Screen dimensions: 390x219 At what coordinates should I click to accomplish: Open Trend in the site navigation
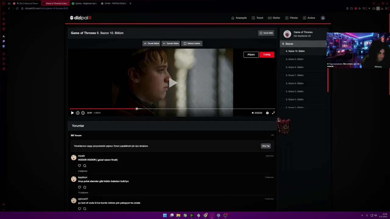coord(257,18)
